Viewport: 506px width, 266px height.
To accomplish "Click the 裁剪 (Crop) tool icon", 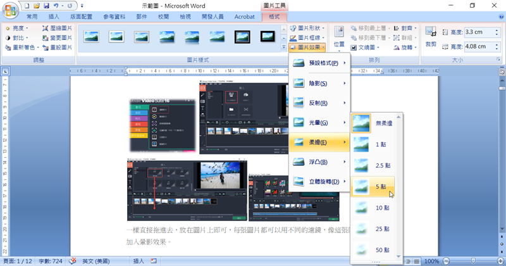I will [431, 35].
